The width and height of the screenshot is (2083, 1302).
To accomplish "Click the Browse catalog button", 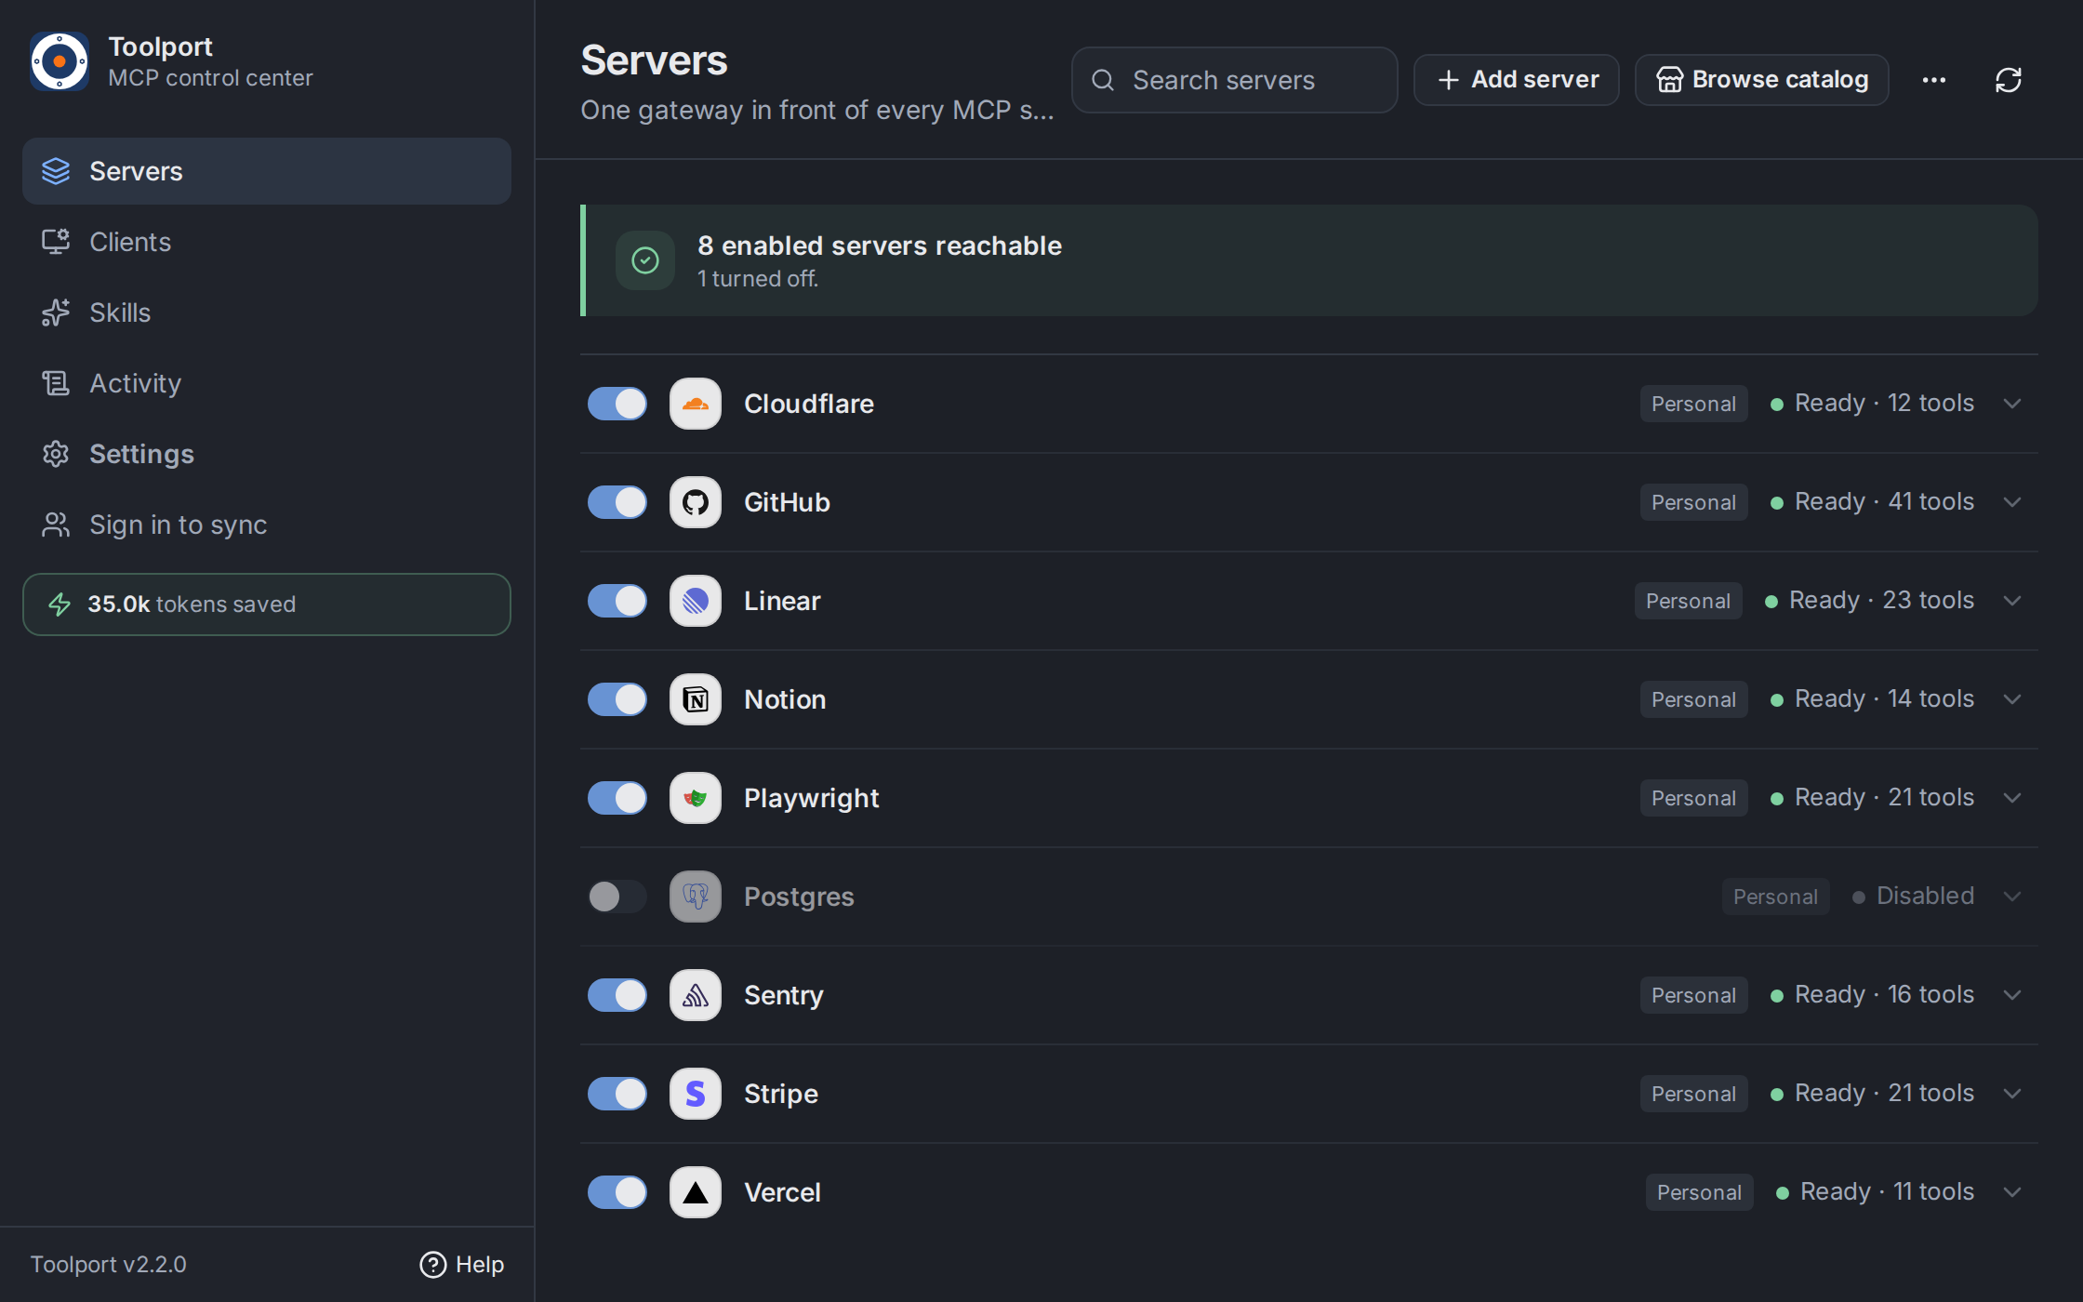I will click(x=1762, y=80).
